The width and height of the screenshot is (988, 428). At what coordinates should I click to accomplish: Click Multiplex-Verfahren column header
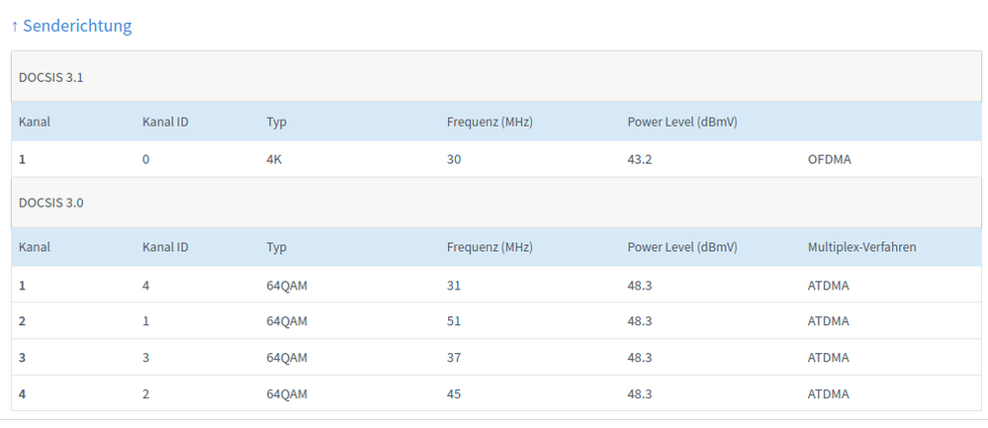click(861, 247)
